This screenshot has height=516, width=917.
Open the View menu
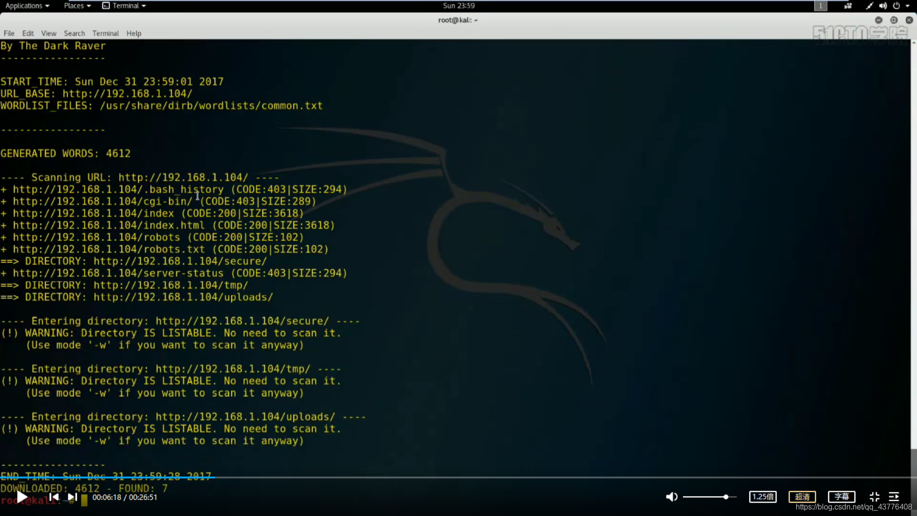tap(49, 33)
